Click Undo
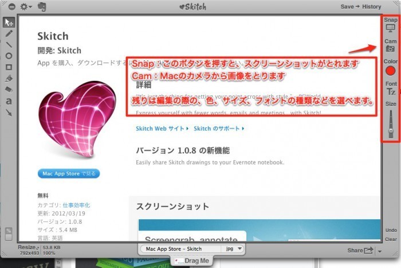 [x=391, y=230]
